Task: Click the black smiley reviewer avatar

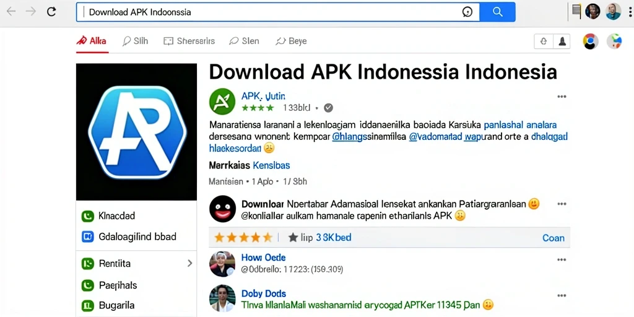Action: pos(222,209)
